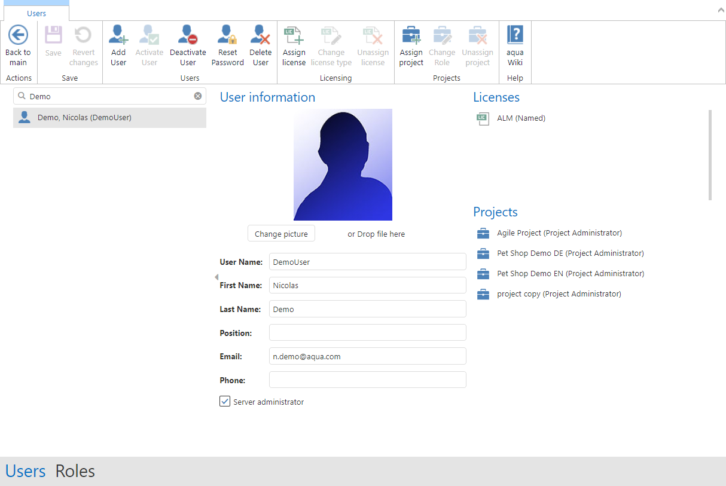Click the Licenses panel scrollbar
This screenshot has width=726, height=486.
click(710, 154)
